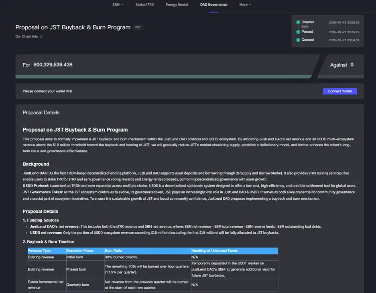This screenshot has width=376, height=293.
Task: Open the On-Chain Info external link icon
Action: [41, 37]
